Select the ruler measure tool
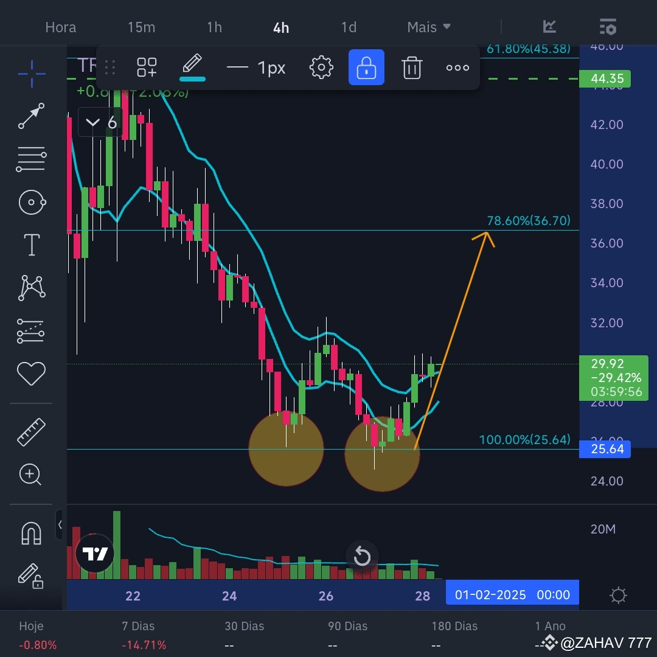 click(x=32, y=432)
